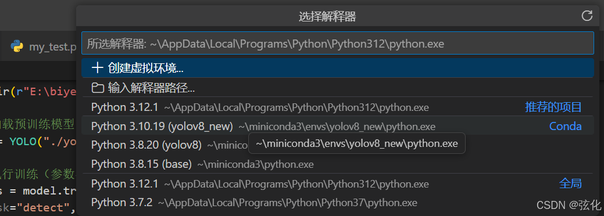Click the 推荐的项目 label

[553, 107]
